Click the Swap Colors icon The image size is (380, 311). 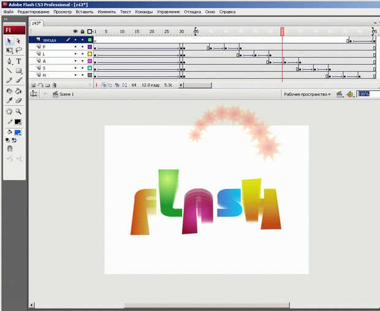[x=14, y=140]
